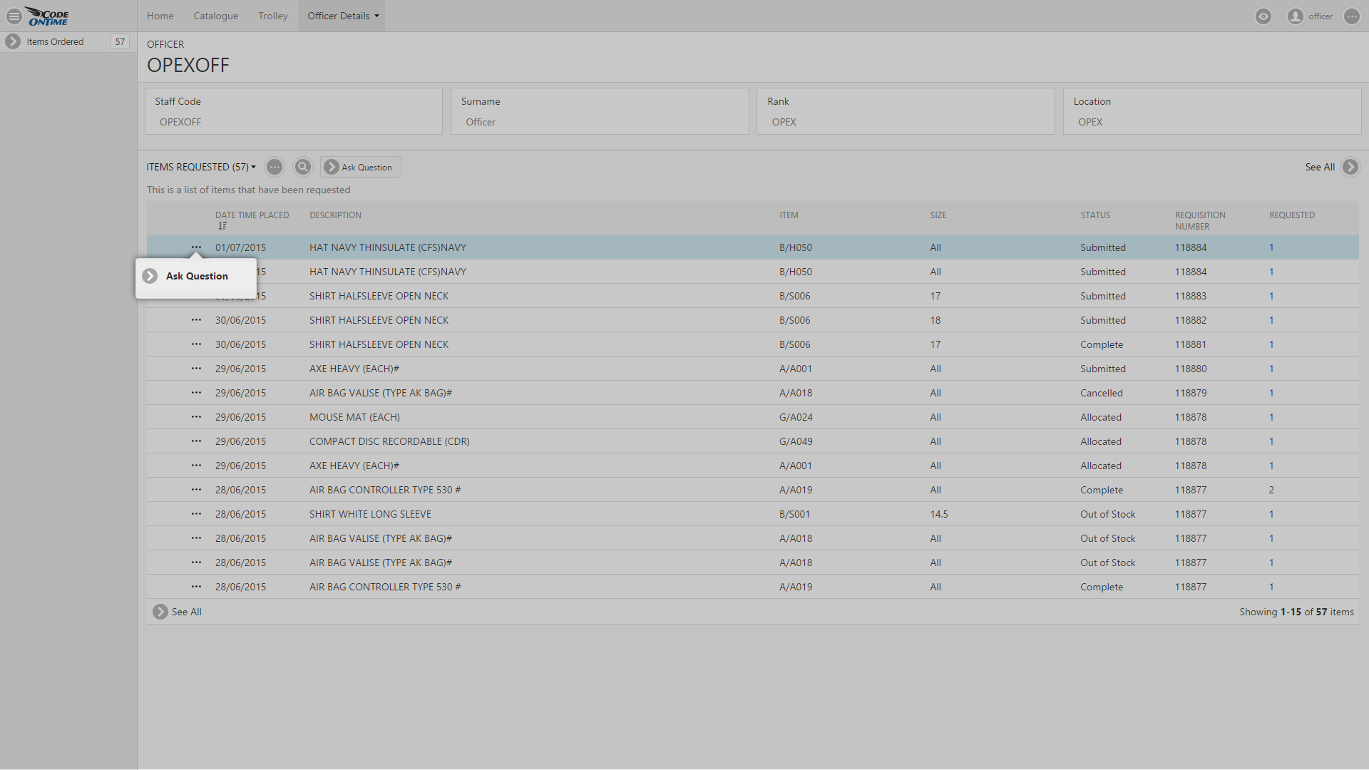Open top-right more options icon
The image size is (1369, 770).
(1351, 16)
